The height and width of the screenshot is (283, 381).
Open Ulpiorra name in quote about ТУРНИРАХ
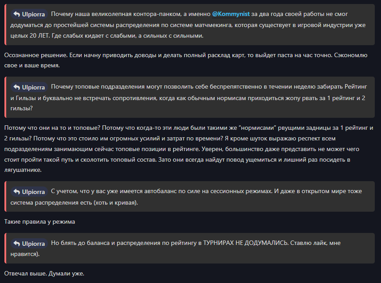pos(33,244)
